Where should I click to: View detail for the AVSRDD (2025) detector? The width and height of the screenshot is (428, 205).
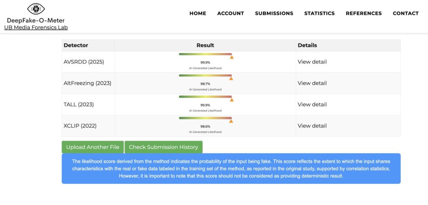tap(312, 62)
